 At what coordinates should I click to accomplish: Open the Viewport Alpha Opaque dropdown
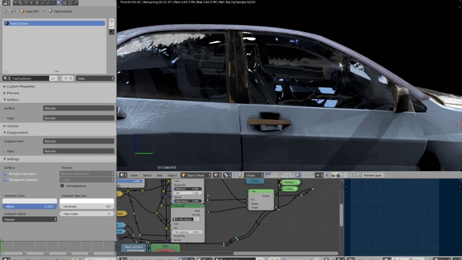pos(30,219)
